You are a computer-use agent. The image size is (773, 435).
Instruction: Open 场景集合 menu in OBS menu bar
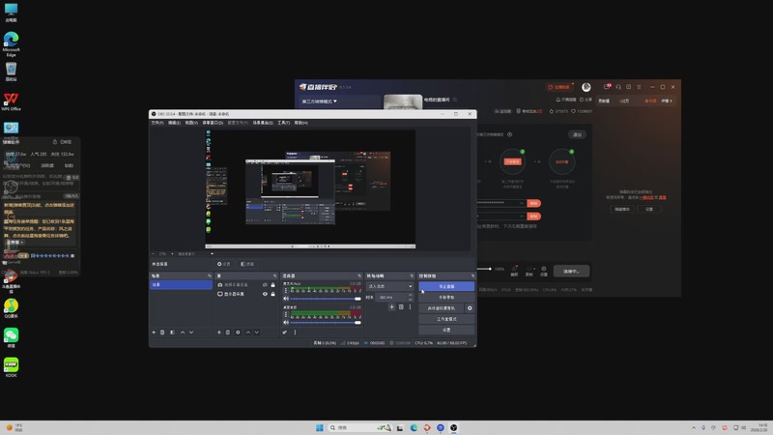(263, 123)
